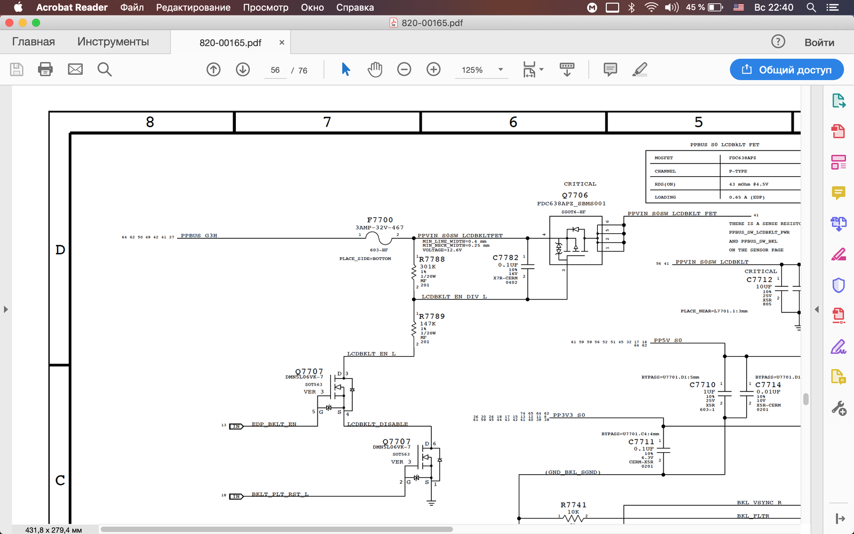Click the Войти sign-in link
This screenshot has height=534, width=854.
point(819,42)
